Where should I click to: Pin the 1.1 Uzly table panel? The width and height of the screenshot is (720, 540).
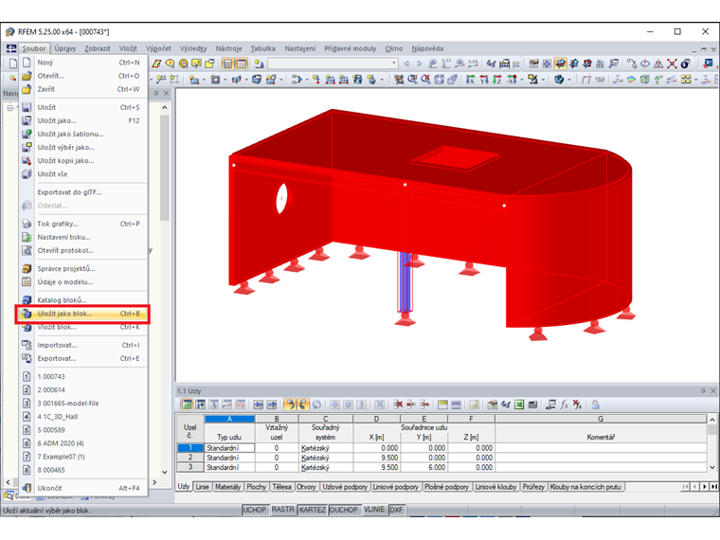[703, 390]
